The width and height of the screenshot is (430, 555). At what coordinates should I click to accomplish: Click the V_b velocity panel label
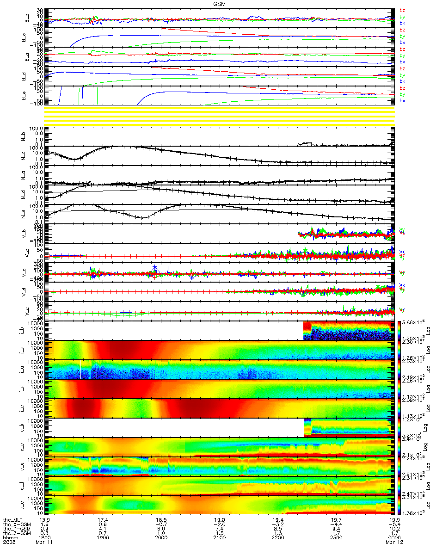[x=24, y=234]
